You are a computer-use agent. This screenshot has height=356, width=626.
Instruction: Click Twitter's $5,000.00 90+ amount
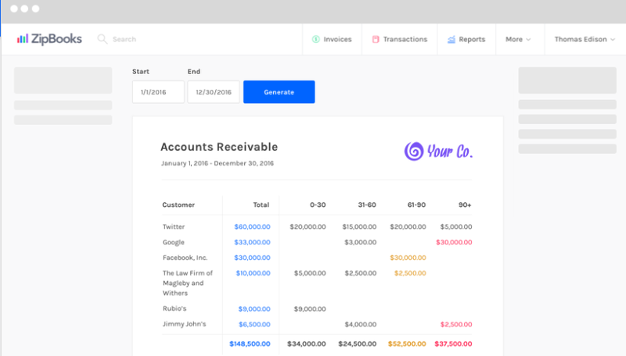click(x=456, y=226)
